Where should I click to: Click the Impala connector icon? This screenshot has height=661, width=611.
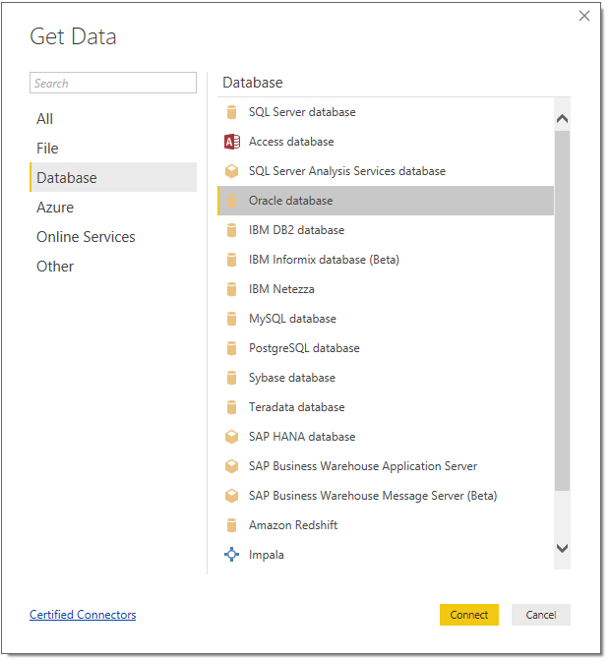[231, 555]
